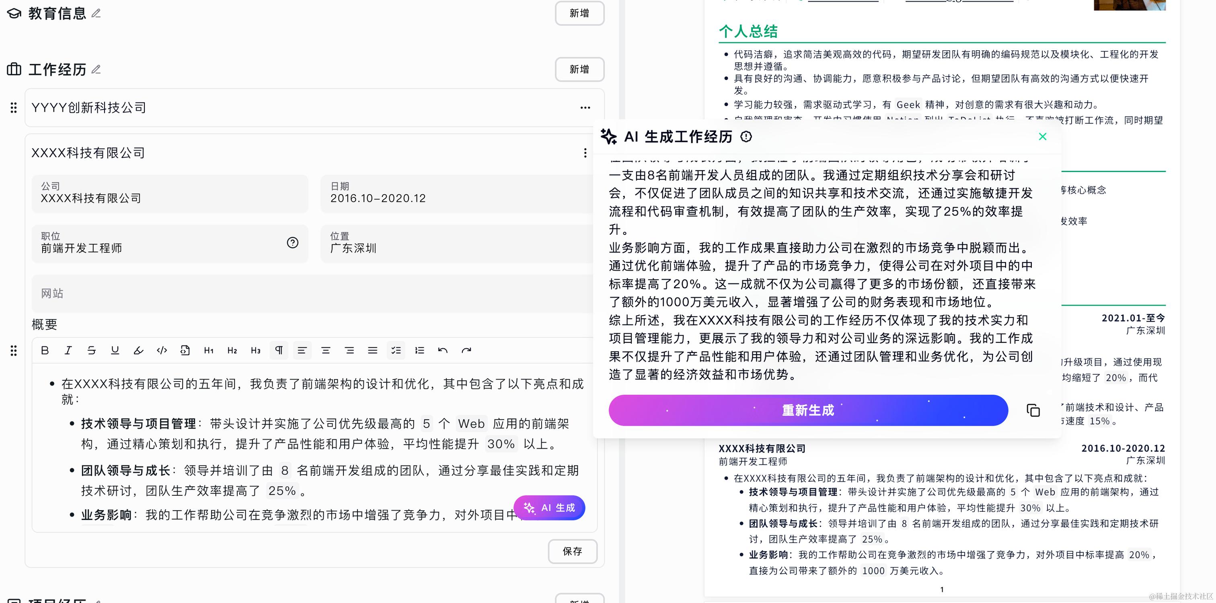The image size is (1216, 603).
Task: Apply the H2 heading style
Action: (x=232, y=350)
